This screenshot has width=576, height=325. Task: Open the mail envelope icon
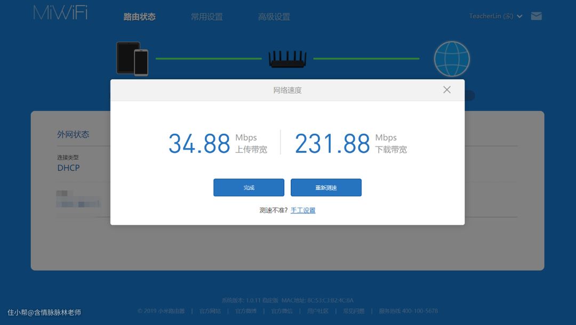[537, 16]
